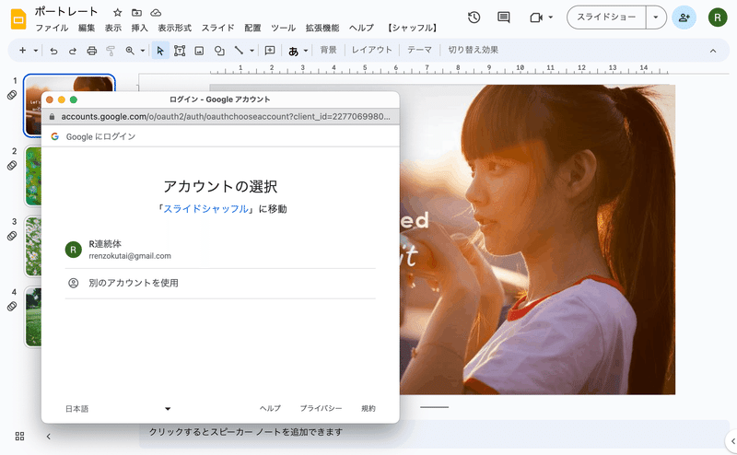This screenshot has height=455, width=737.
Task: Collapse the toolbar with the chevron
Action: 713,51
